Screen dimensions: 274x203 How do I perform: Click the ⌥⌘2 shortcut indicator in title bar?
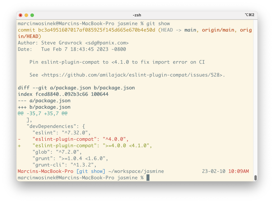249,15
